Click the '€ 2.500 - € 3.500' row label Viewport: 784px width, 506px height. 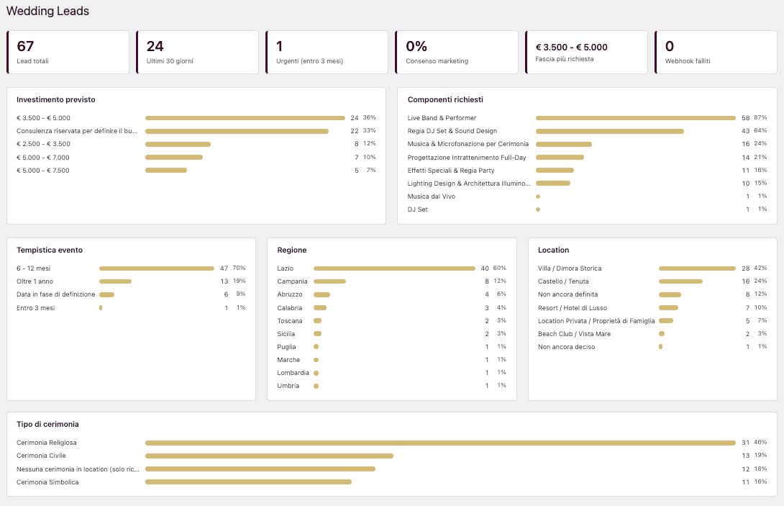43,144
